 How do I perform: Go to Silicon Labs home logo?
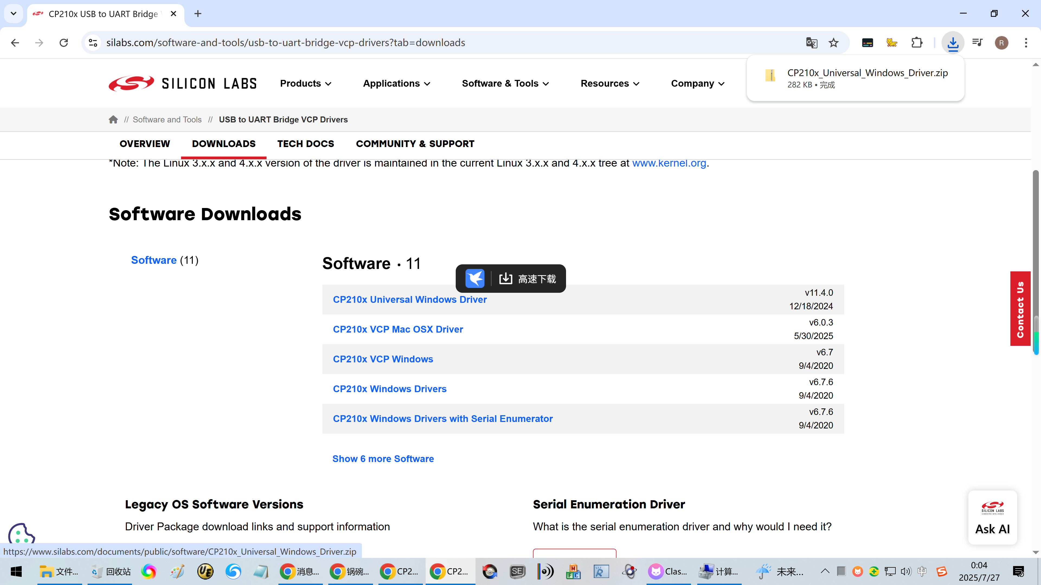pyautogui.click(x=183, y=84)
